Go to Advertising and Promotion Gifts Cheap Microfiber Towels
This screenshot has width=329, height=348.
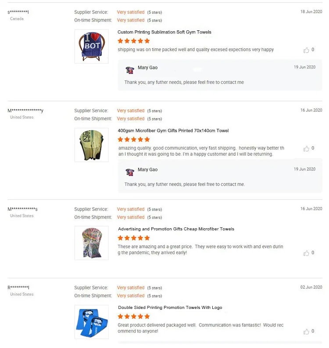click(x=176, y=229)
